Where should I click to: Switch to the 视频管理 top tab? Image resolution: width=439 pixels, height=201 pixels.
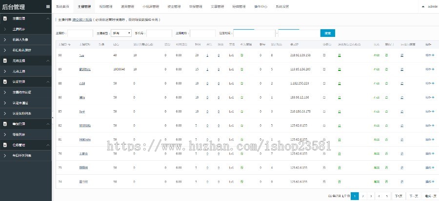click(x=106, y=7)
